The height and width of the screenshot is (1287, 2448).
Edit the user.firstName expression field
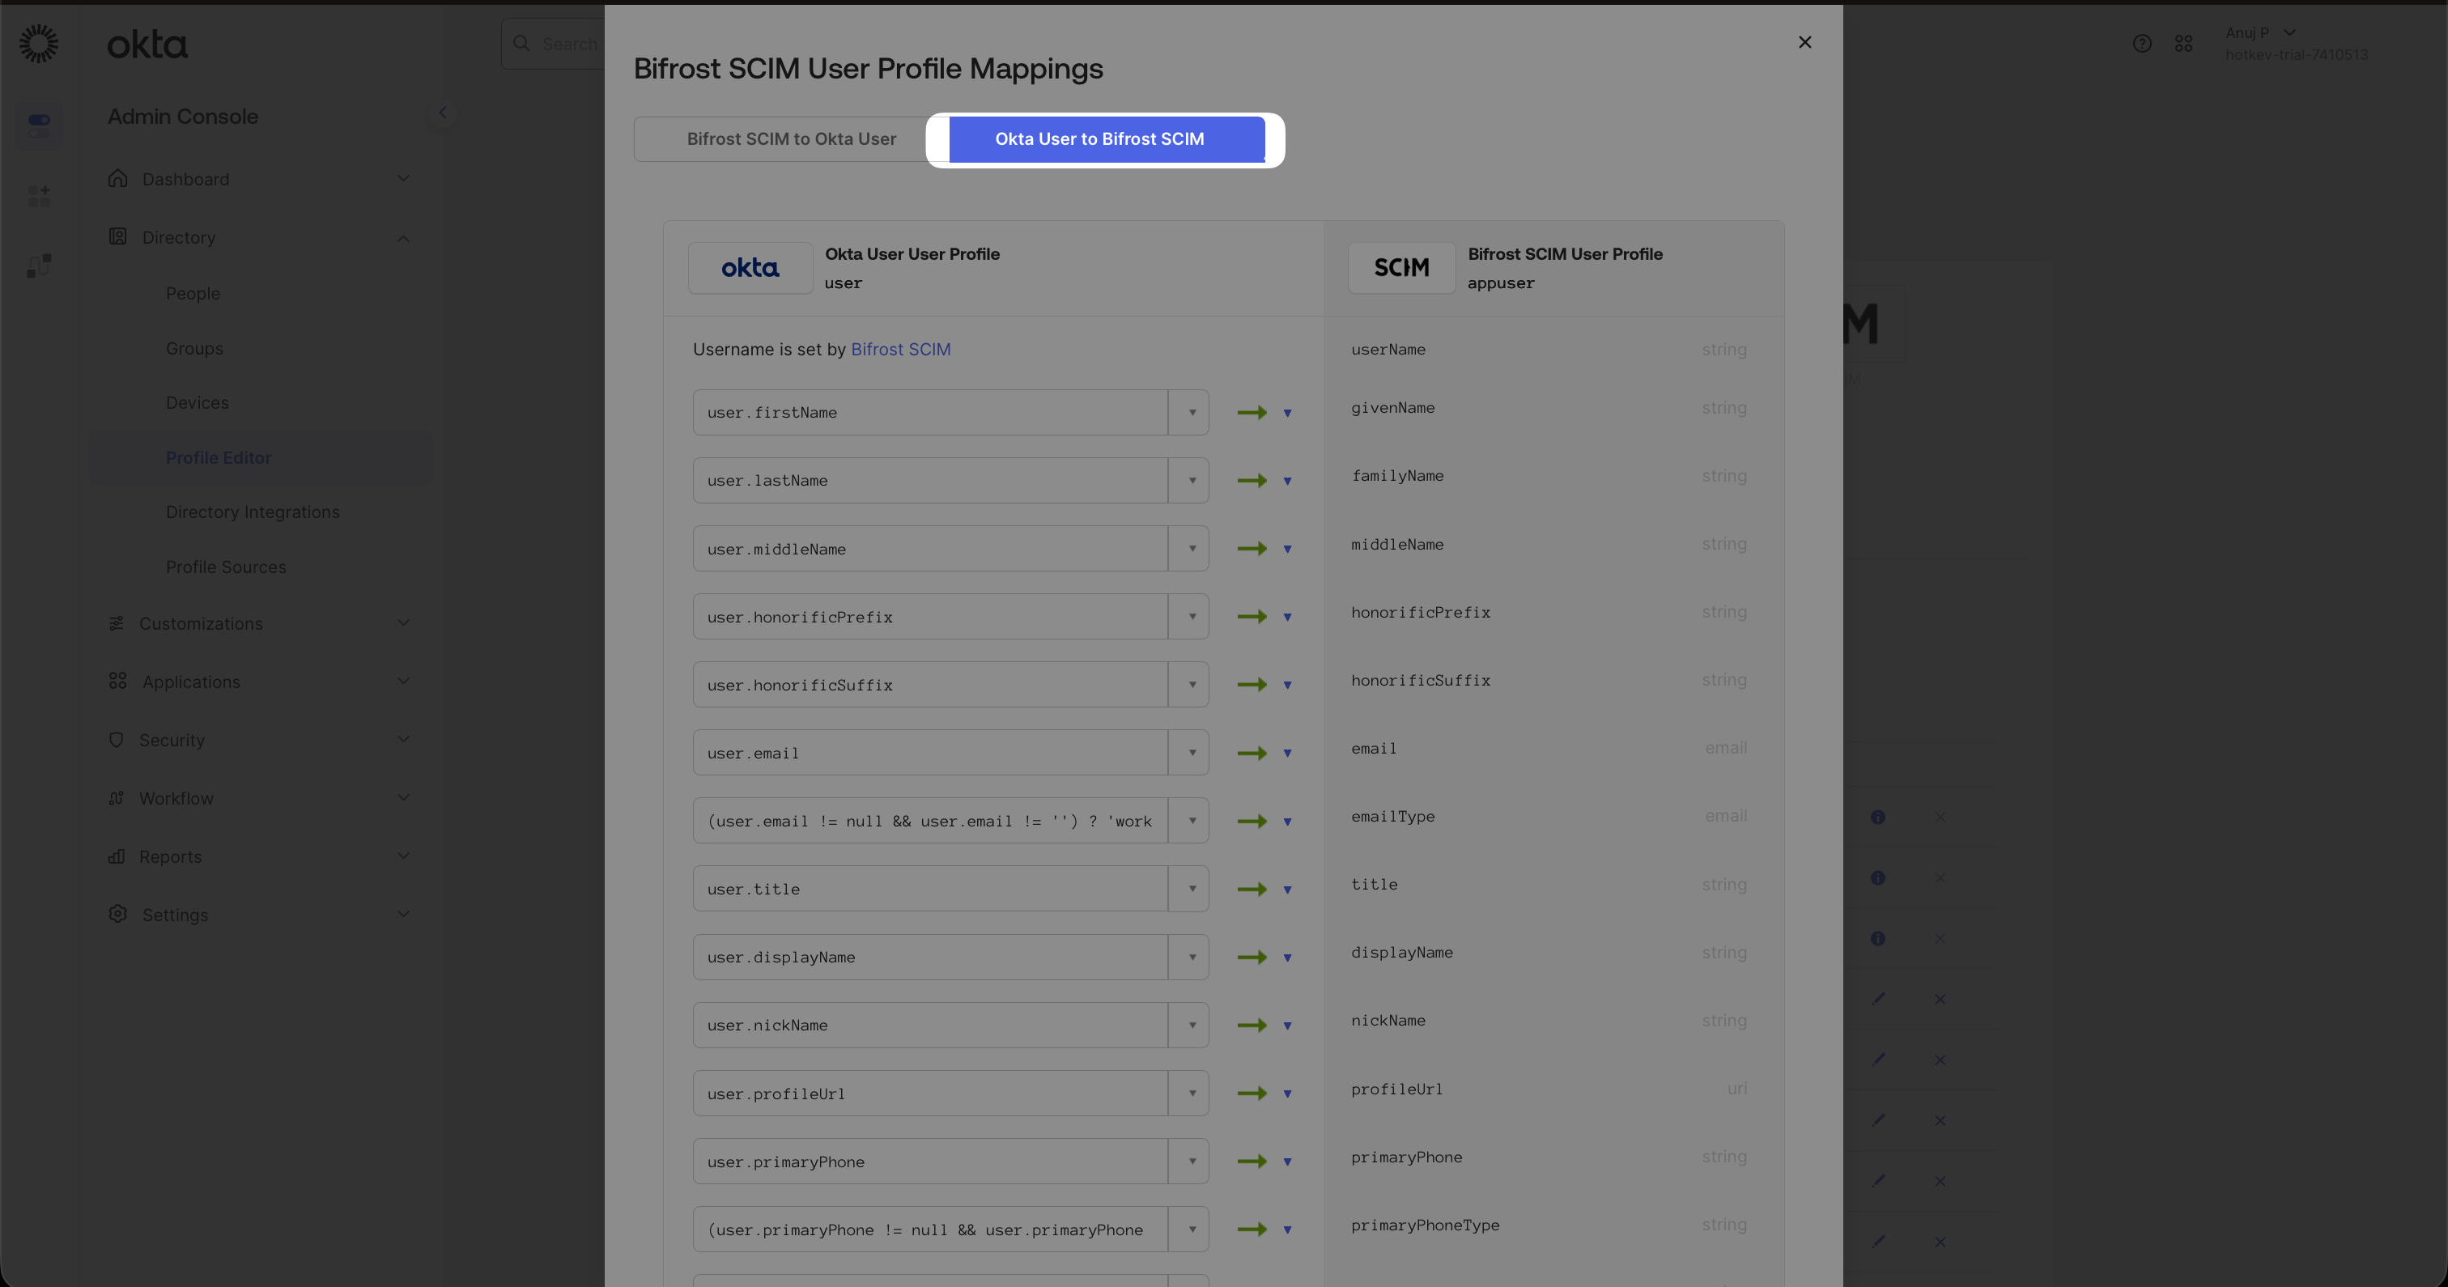click(x=930, y=413)
